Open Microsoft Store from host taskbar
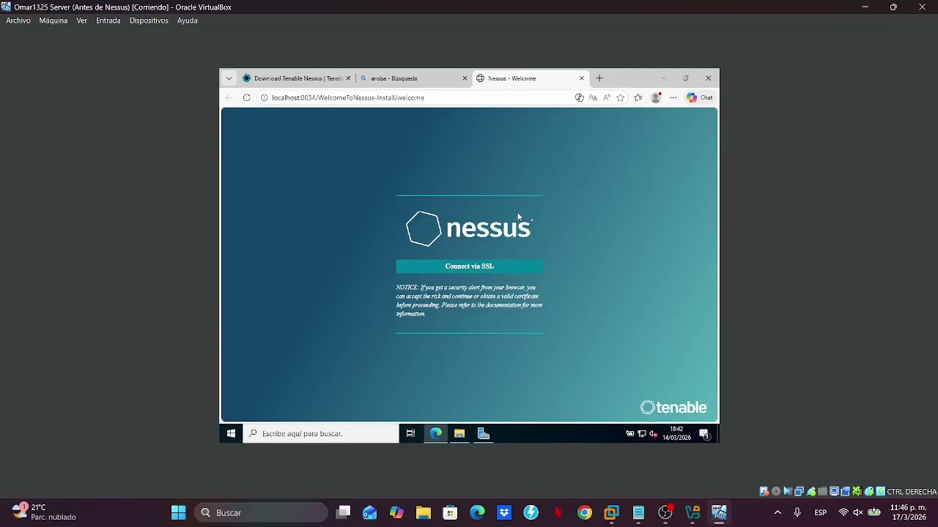The height and width of the screenshot is (527, 938). click(x=450, y=512)
